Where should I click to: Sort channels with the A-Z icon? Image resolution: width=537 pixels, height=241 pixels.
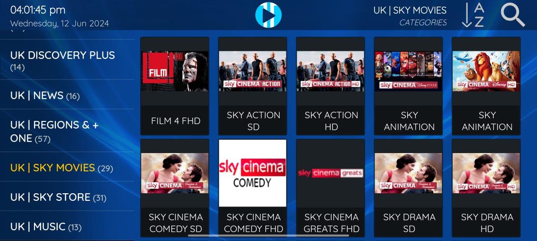coord(473,15)
